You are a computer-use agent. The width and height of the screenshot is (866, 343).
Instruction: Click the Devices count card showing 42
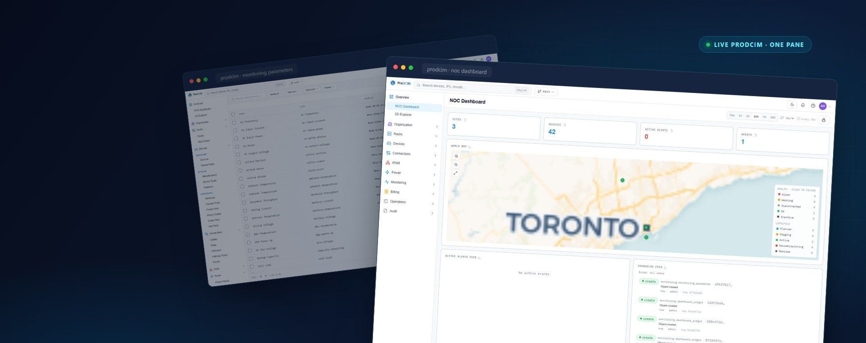[x=590, y=132]
